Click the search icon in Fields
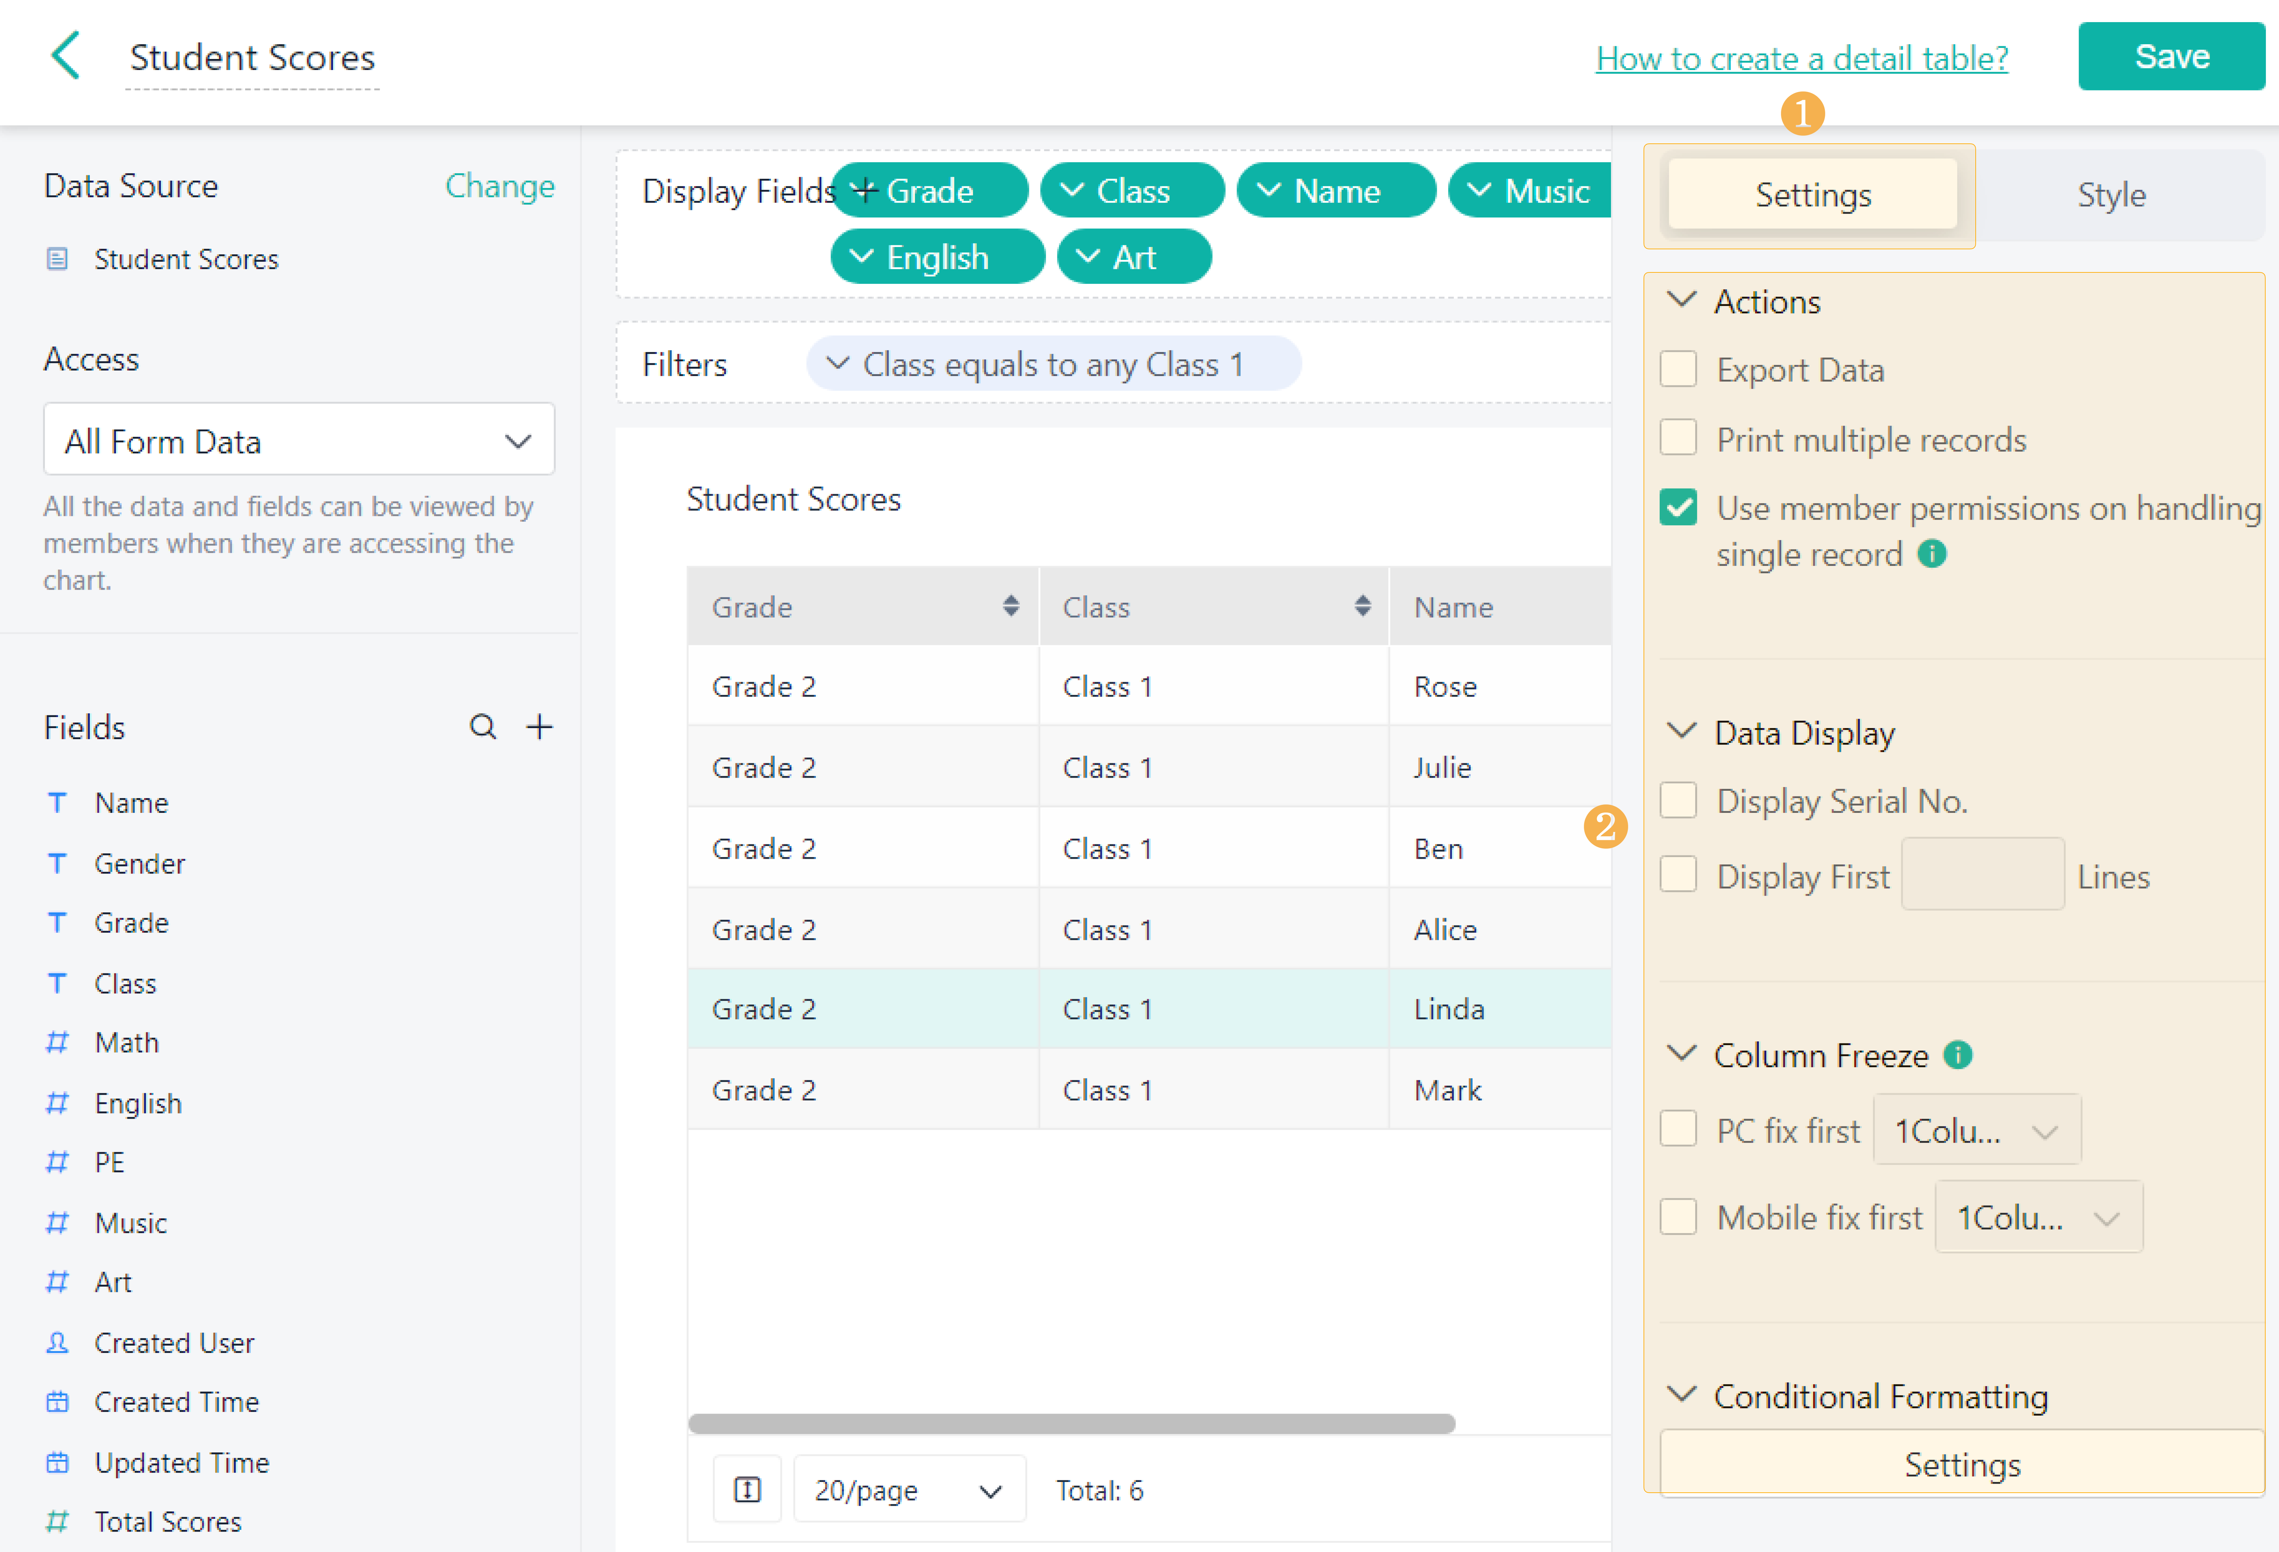 pos(483,726)
